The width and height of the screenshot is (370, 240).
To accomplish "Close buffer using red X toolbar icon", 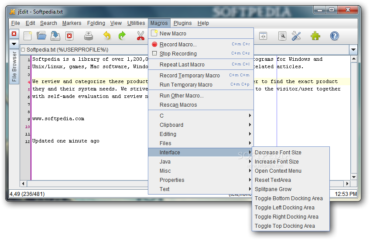I will 69,36.
